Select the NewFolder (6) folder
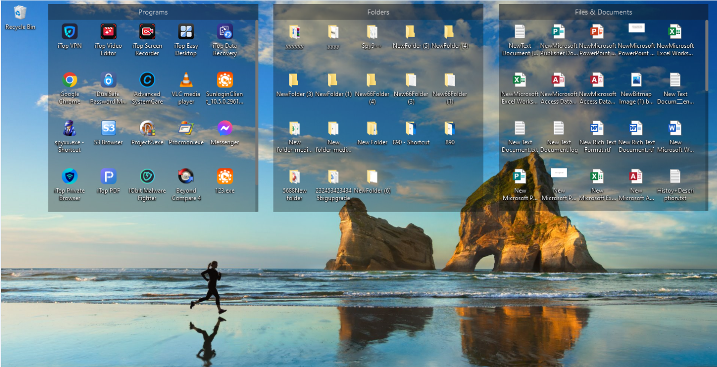 [x=372, y=177]
